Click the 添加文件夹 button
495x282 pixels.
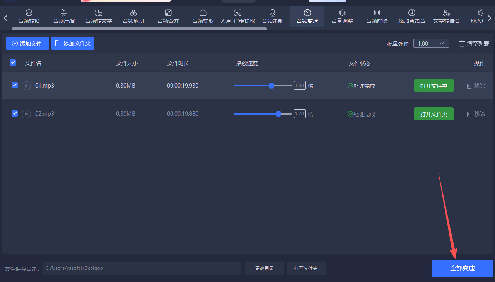(73, 43)
